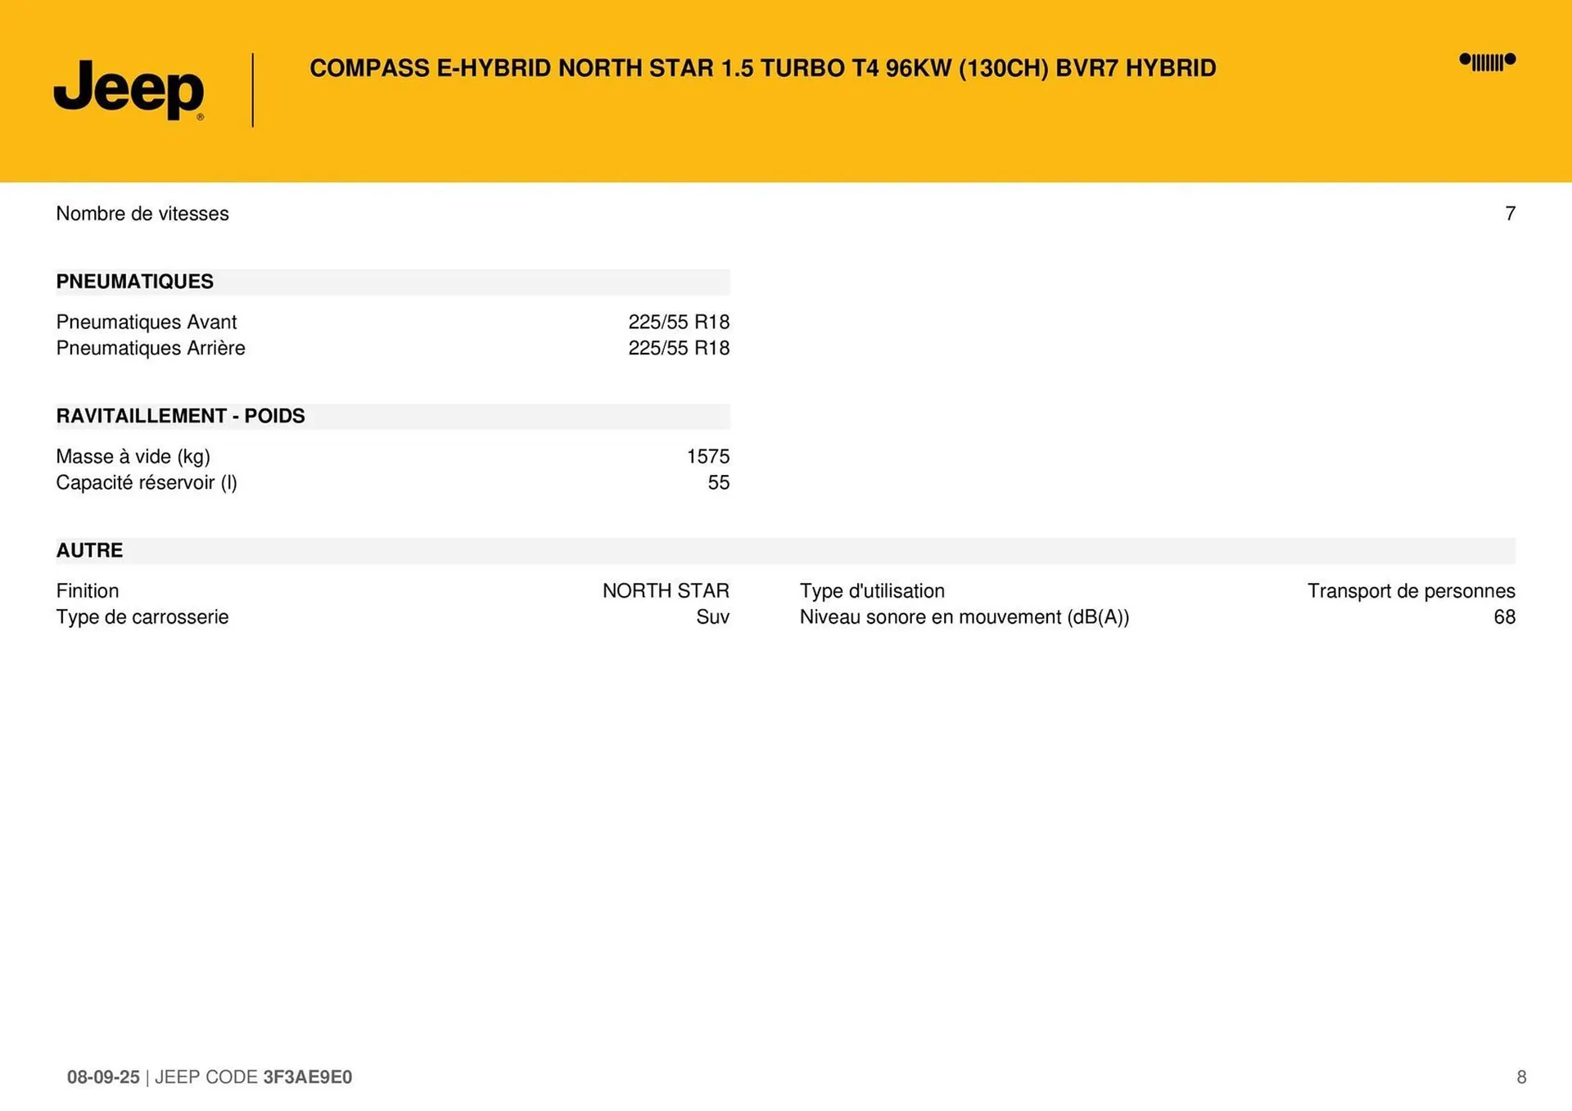Click the Nombre de vitesses label
The width and height of the screenshot is (1572, 1111).
click(142, 214)
